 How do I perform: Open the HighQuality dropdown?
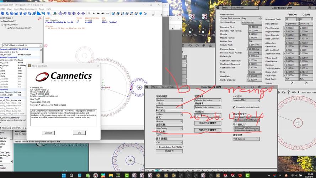point(169,128)
